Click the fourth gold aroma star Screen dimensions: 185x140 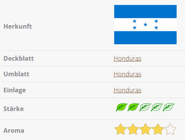coord(158,129)
